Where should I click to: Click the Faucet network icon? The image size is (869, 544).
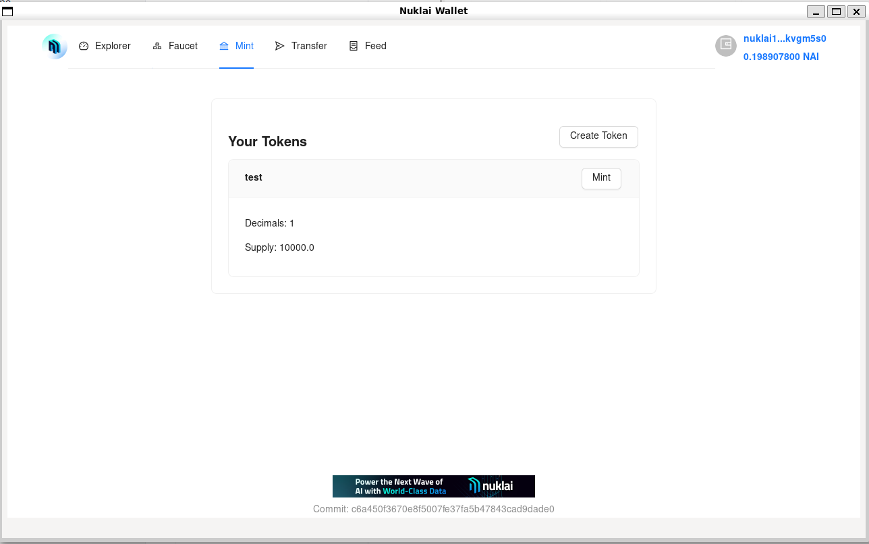tap(157, 46)
